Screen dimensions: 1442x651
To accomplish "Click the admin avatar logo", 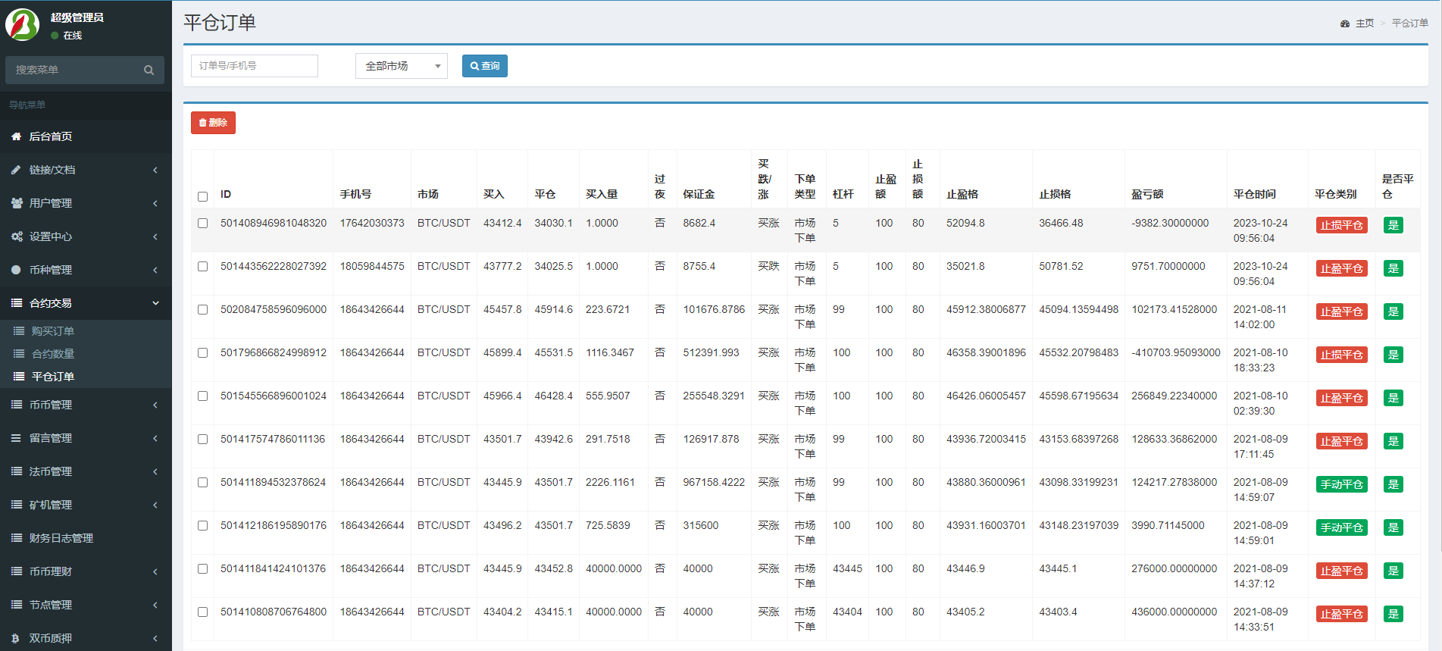I will [x=23, y=25].
